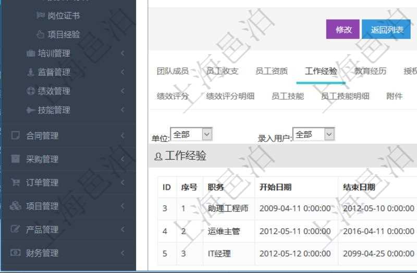Expand the 监督管理 menu chevron
Image resolution: width=417 pixels, height=273 pixels.
pyautogui.click(x=122, y=72)
